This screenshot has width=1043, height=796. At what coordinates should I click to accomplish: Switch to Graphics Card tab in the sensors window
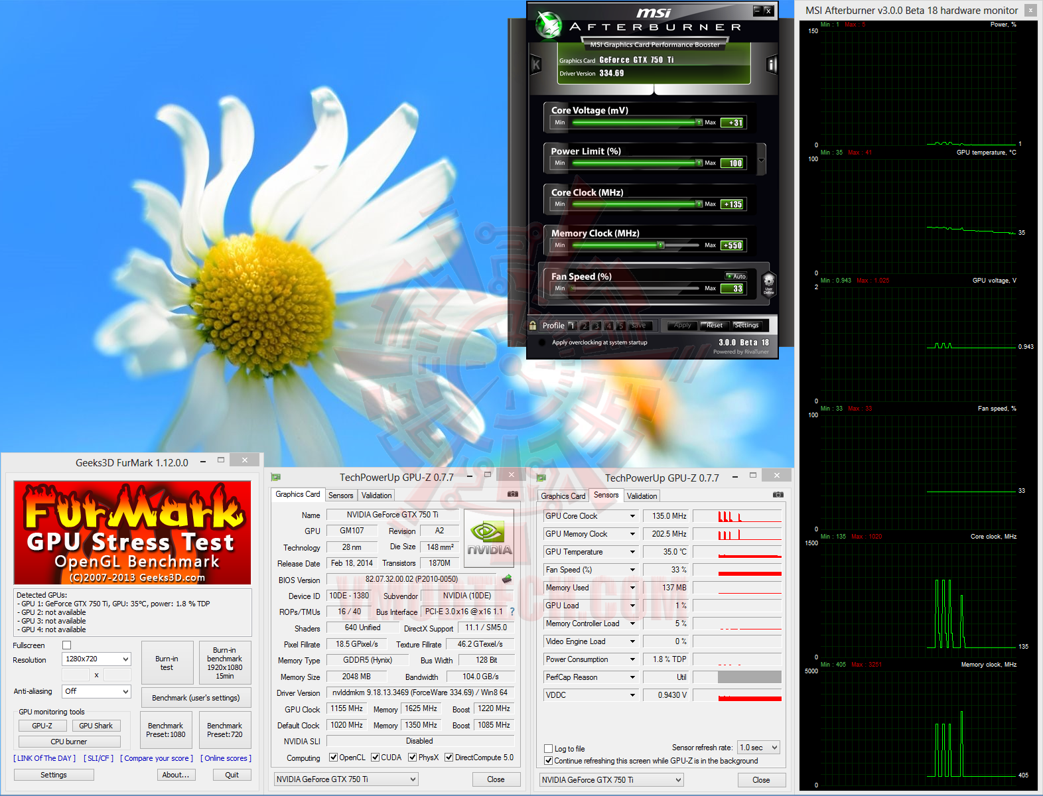point(563,496)
